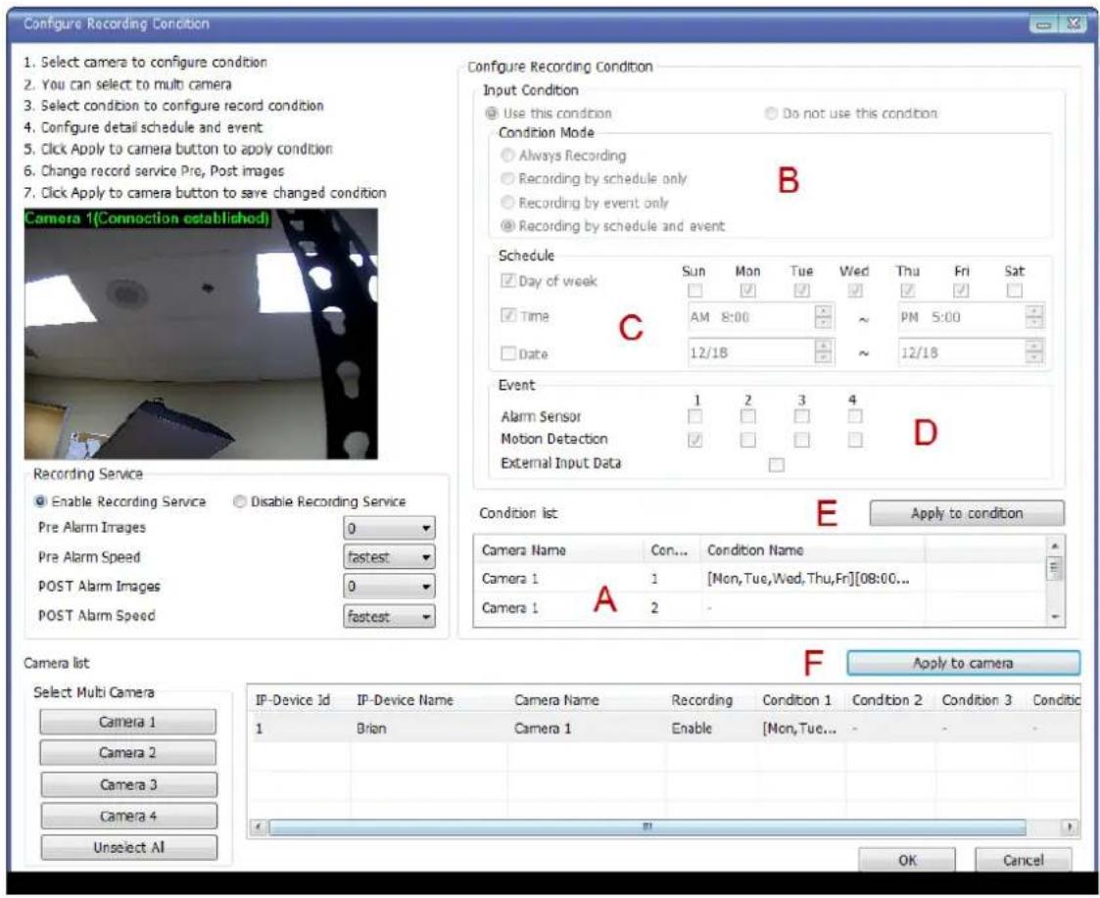Select condition 2 row for Camera 1

click(760, 607)
